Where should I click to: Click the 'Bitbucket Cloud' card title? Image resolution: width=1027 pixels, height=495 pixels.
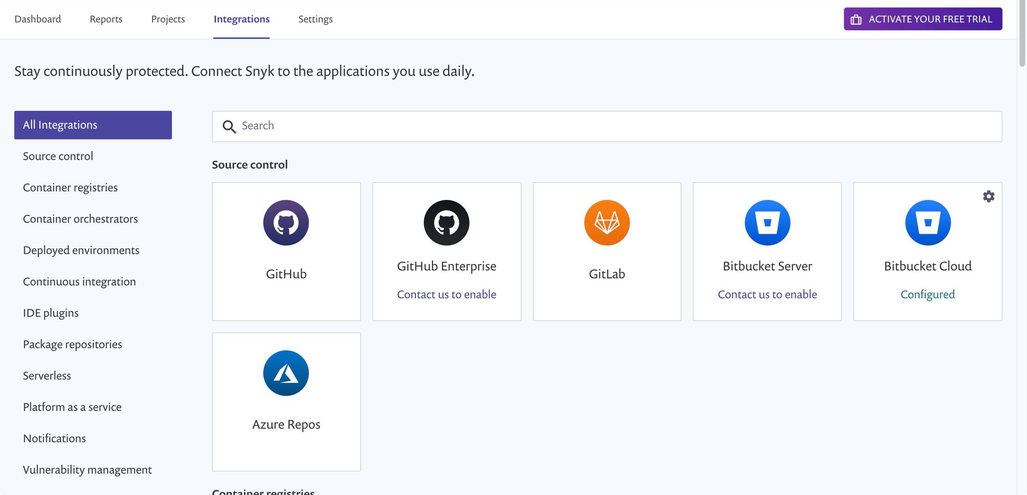pos(928,266)
